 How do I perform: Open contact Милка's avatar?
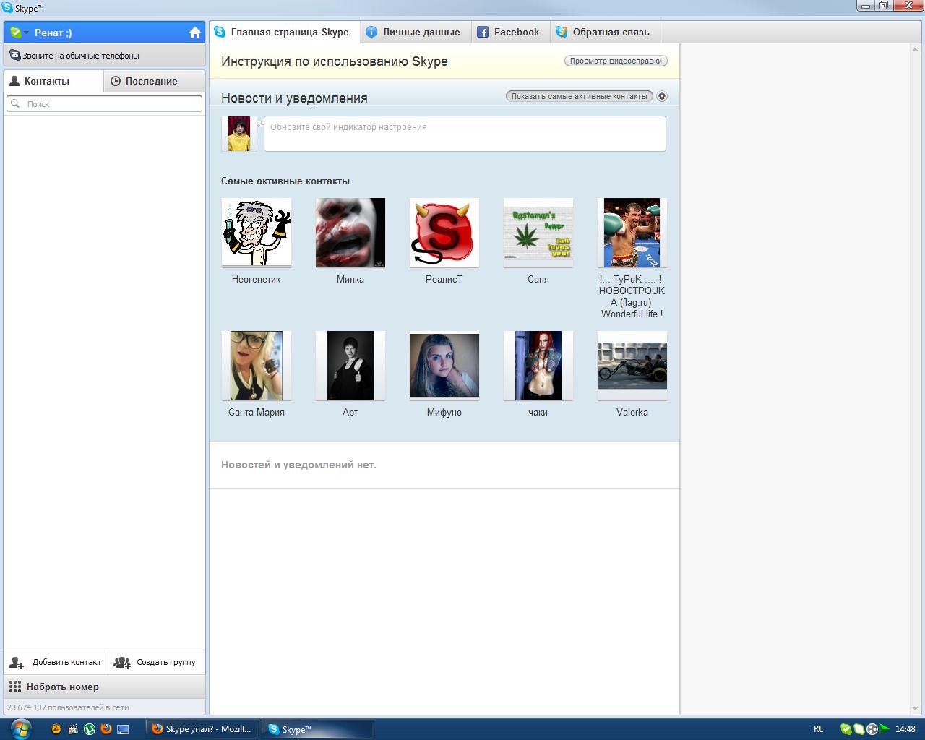coord(350,233)
